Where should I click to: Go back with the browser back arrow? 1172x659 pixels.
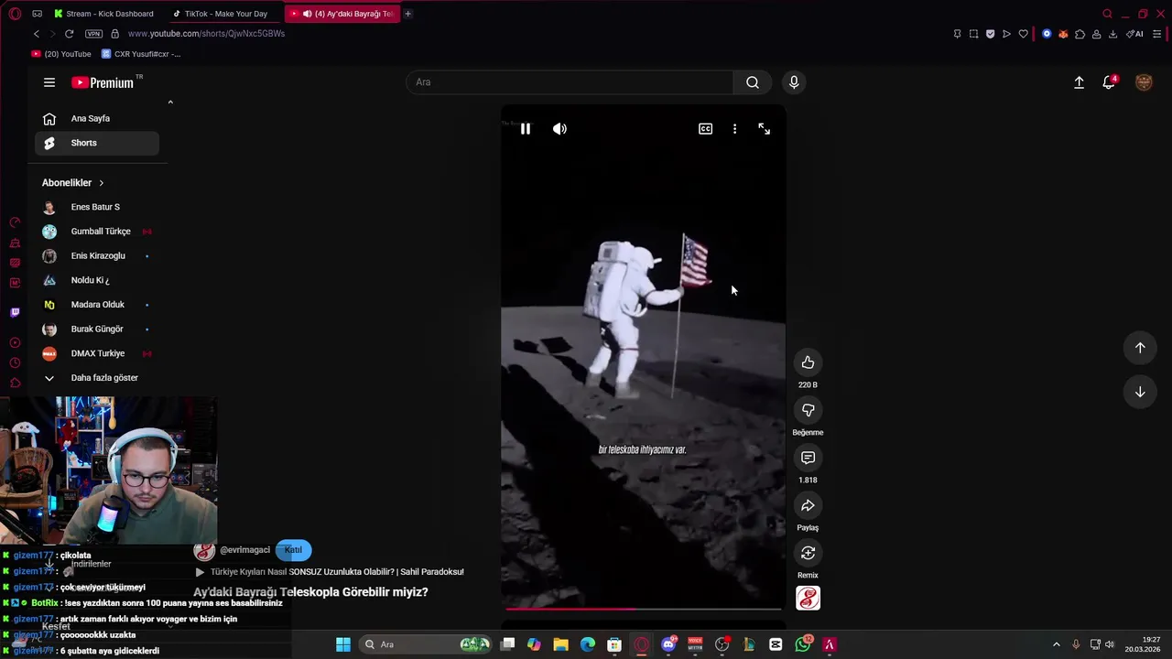click(x=37, y=34)
